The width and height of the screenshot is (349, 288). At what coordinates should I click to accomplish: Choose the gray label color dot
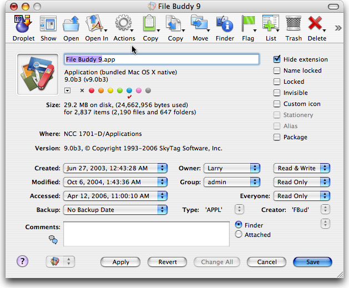coord(148,90)
